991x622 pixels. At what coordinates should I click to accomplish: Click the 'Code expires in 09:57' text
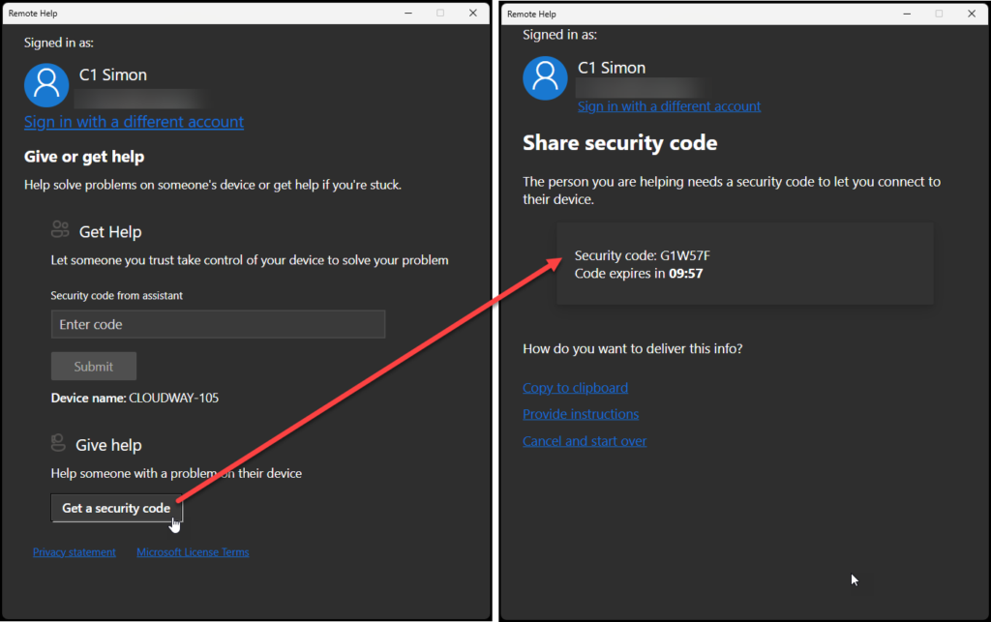(639, 274)
